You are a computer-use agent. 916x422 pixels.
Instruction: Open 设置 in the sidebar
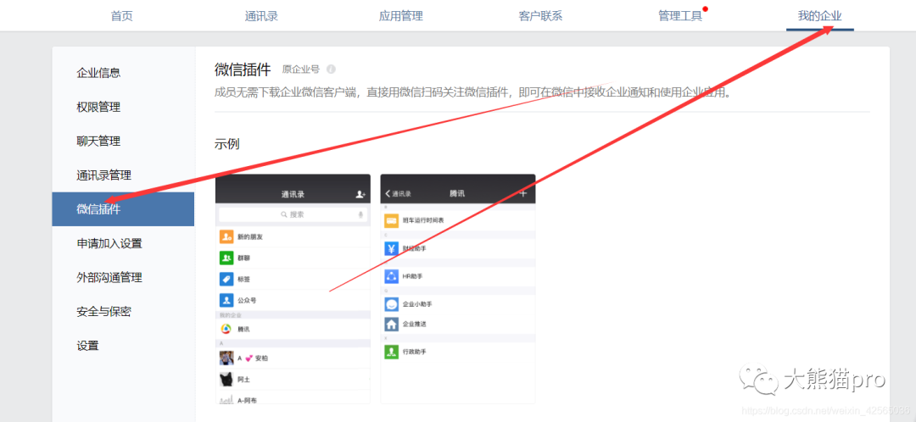(x=87, y=346)
